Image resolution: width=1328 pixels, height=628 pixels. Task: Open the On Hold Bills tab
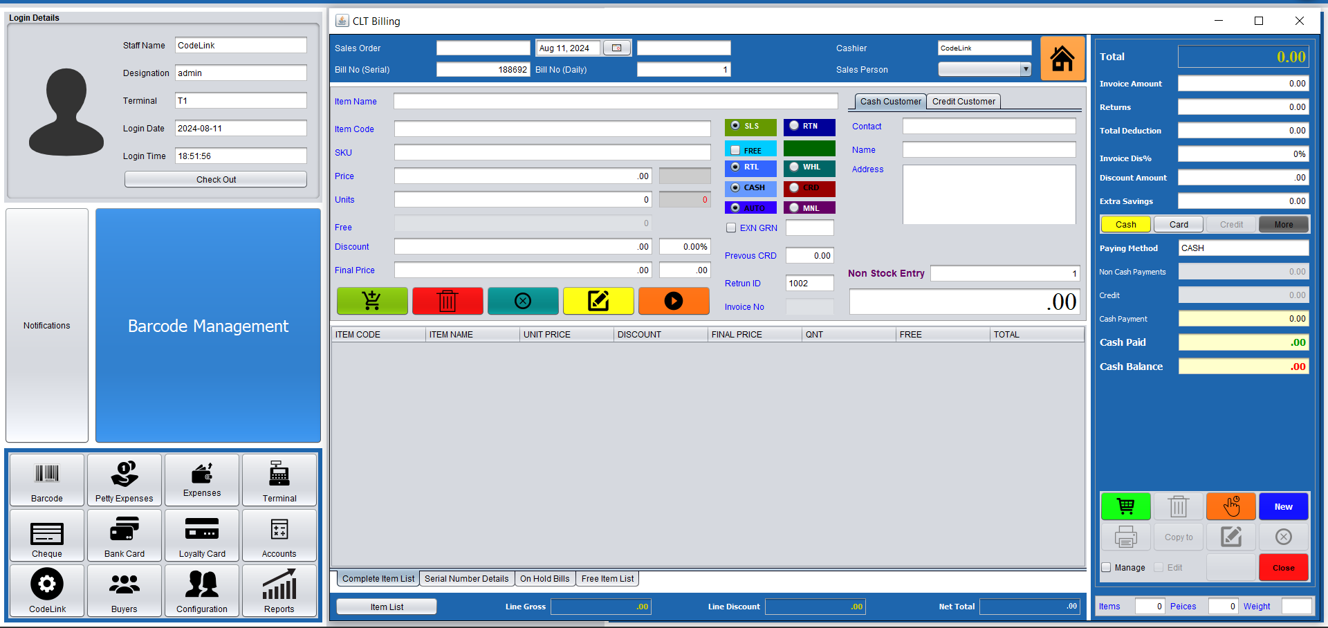click(x=544, y=579)
